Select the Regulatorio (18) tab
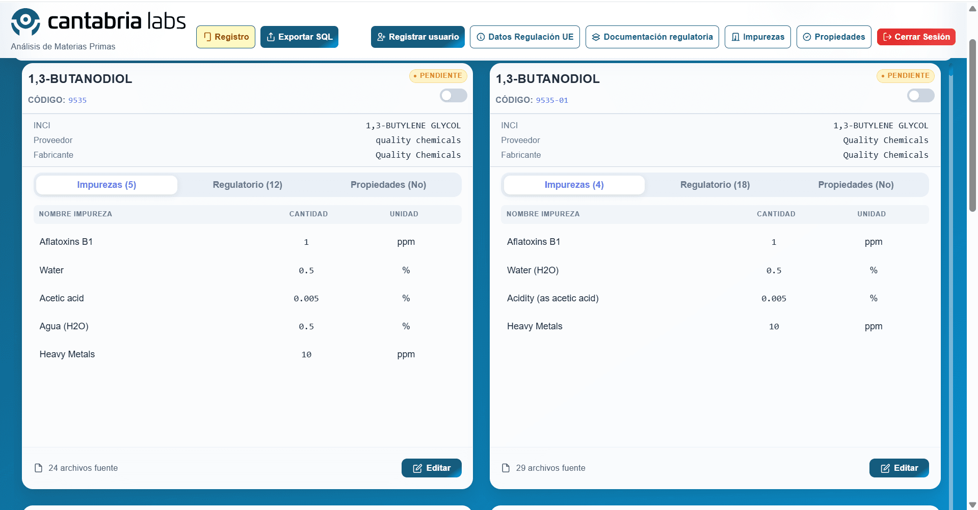The image size is (978, 510). (x=715, y=185)
